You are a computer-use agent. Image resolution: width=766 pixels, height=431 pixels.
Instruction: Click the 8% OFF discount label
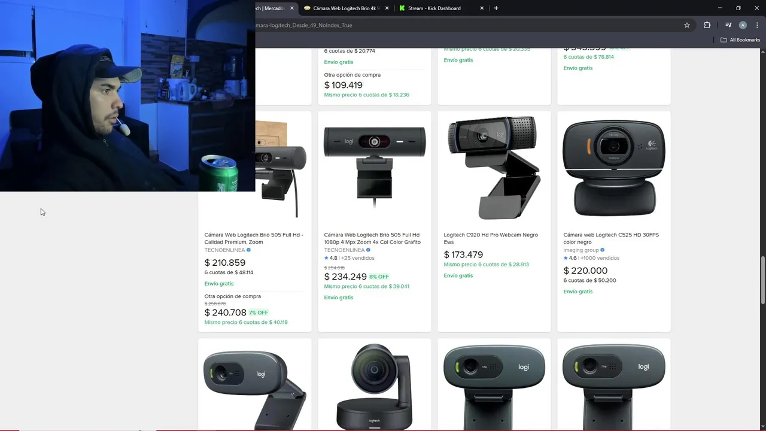coord(379,277)
